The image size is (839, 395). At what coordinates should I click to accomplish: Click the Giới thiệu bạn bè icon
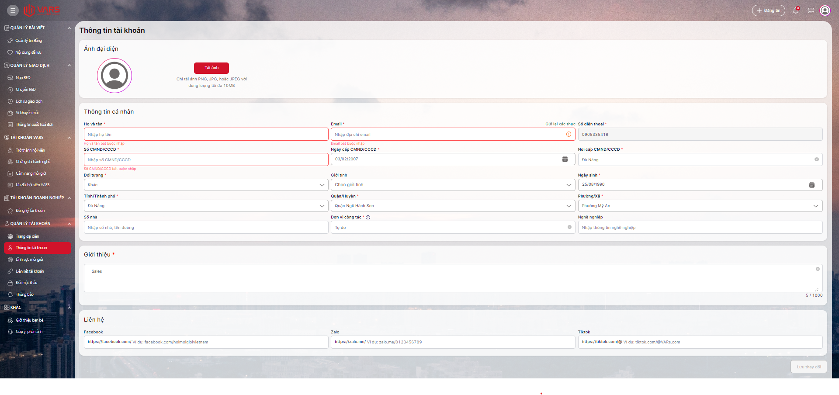[x=10, y=320]
